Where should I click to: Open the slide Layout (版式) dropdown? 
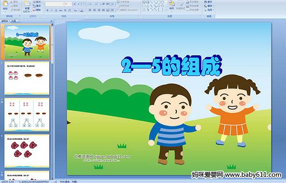coord(37,2)
